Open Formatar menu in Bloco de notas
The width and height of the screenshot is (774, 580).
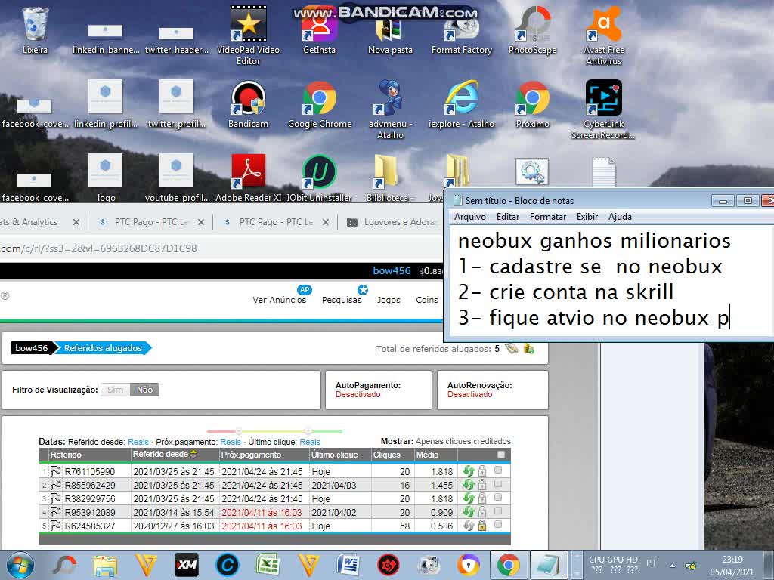coord(548,217)
